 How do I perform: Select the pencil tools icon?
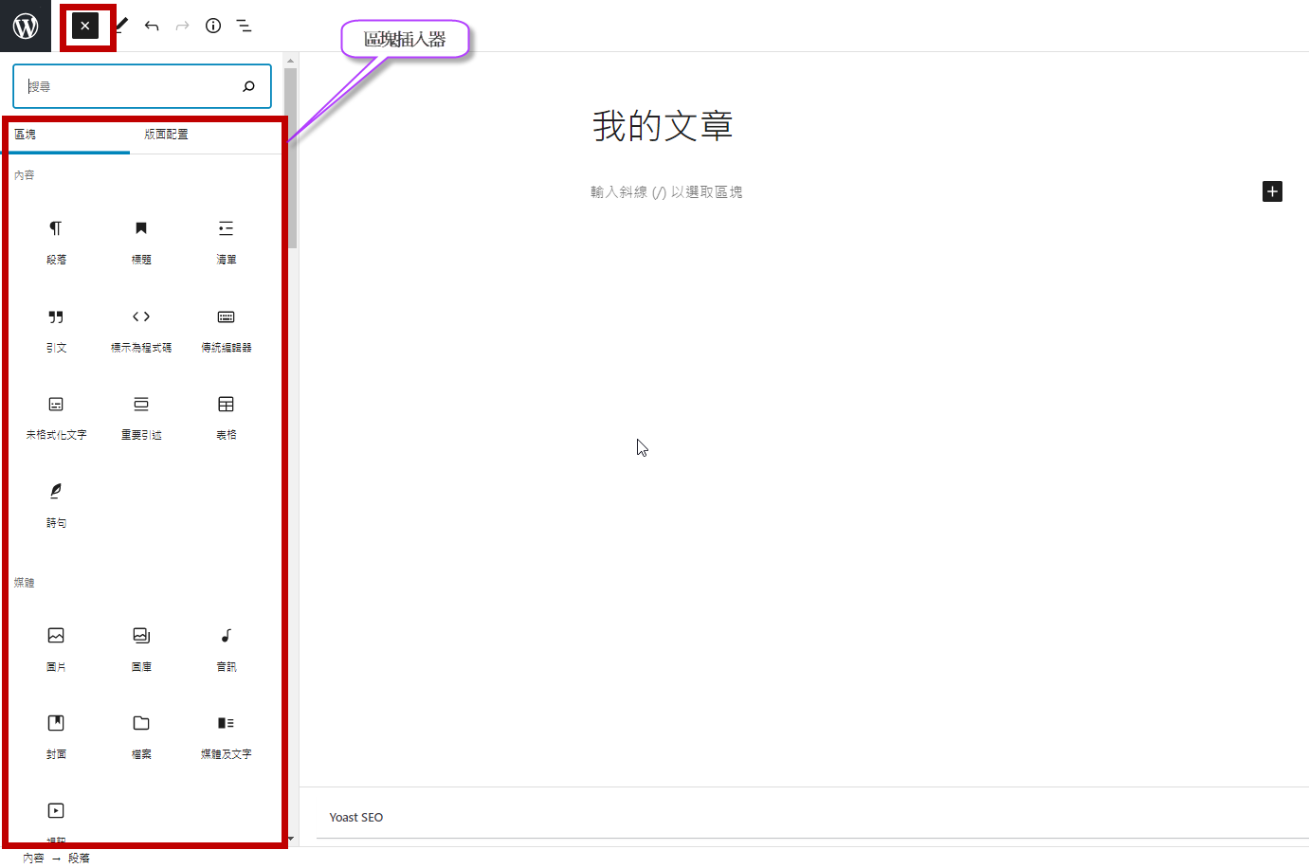click(122, 25)
